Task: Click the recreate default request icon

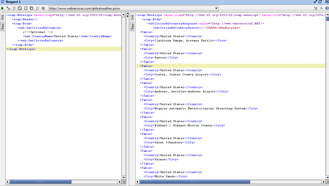Action: [20, 8]
